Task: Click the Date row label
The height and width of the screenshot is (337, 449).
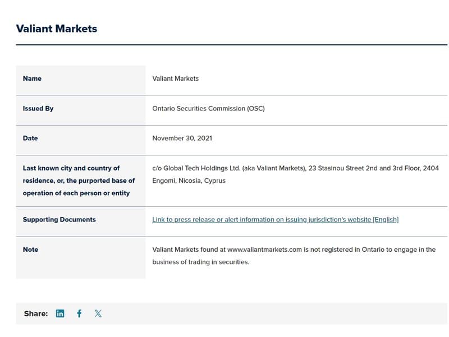Action: click(x=30, y=138)
